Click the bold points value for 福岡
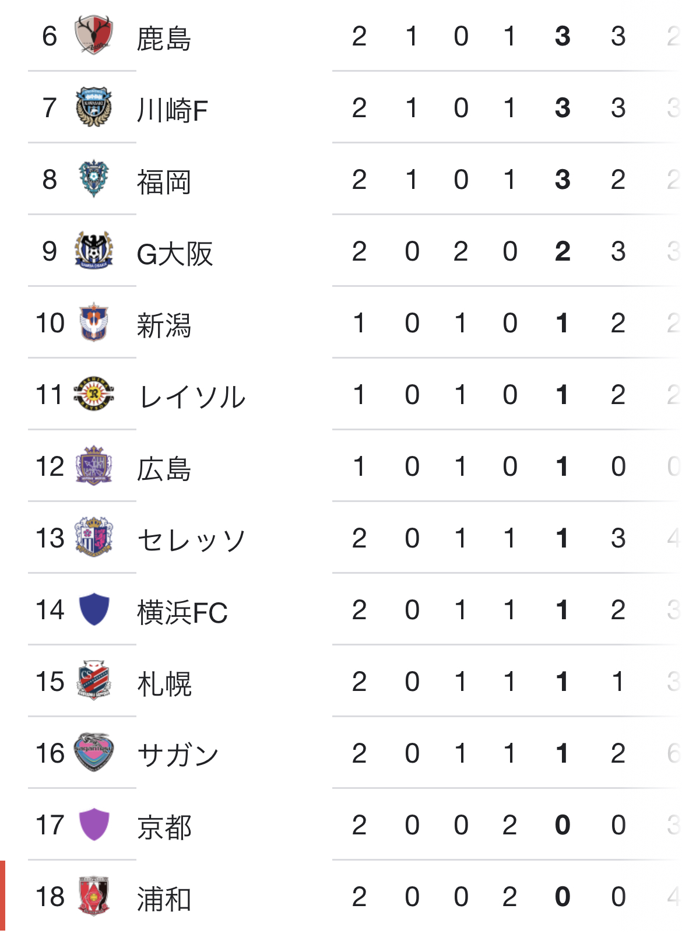682x951 pixels. pos(563,180)
